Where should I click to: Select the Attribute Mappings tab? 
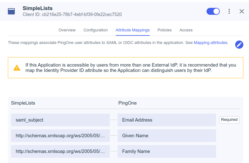tap(133, 30)
